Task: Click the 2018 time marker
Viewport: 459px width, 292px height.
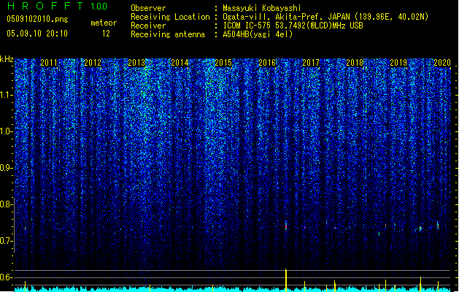Action: tap(355, 63)
